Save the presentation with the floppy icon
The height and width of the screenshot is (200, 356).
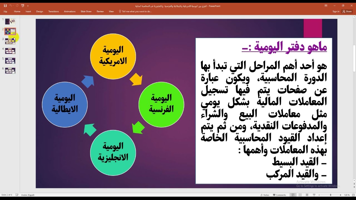tap(5, 6)
